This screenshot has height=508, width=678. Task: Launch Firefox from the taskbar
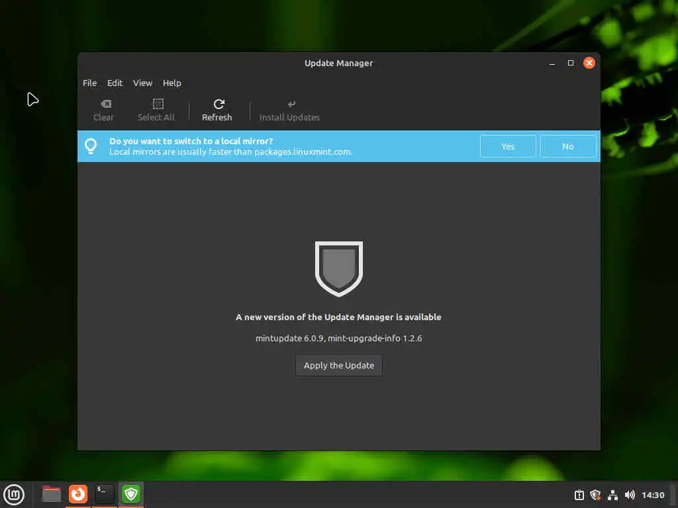coord(78,494)
